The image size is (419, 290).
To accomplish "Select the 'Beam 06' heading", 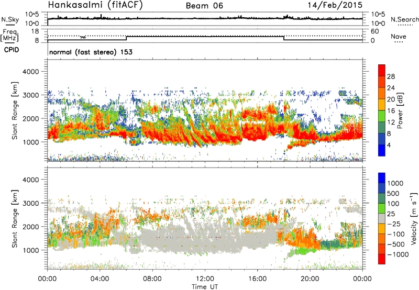I will point(204,6).
